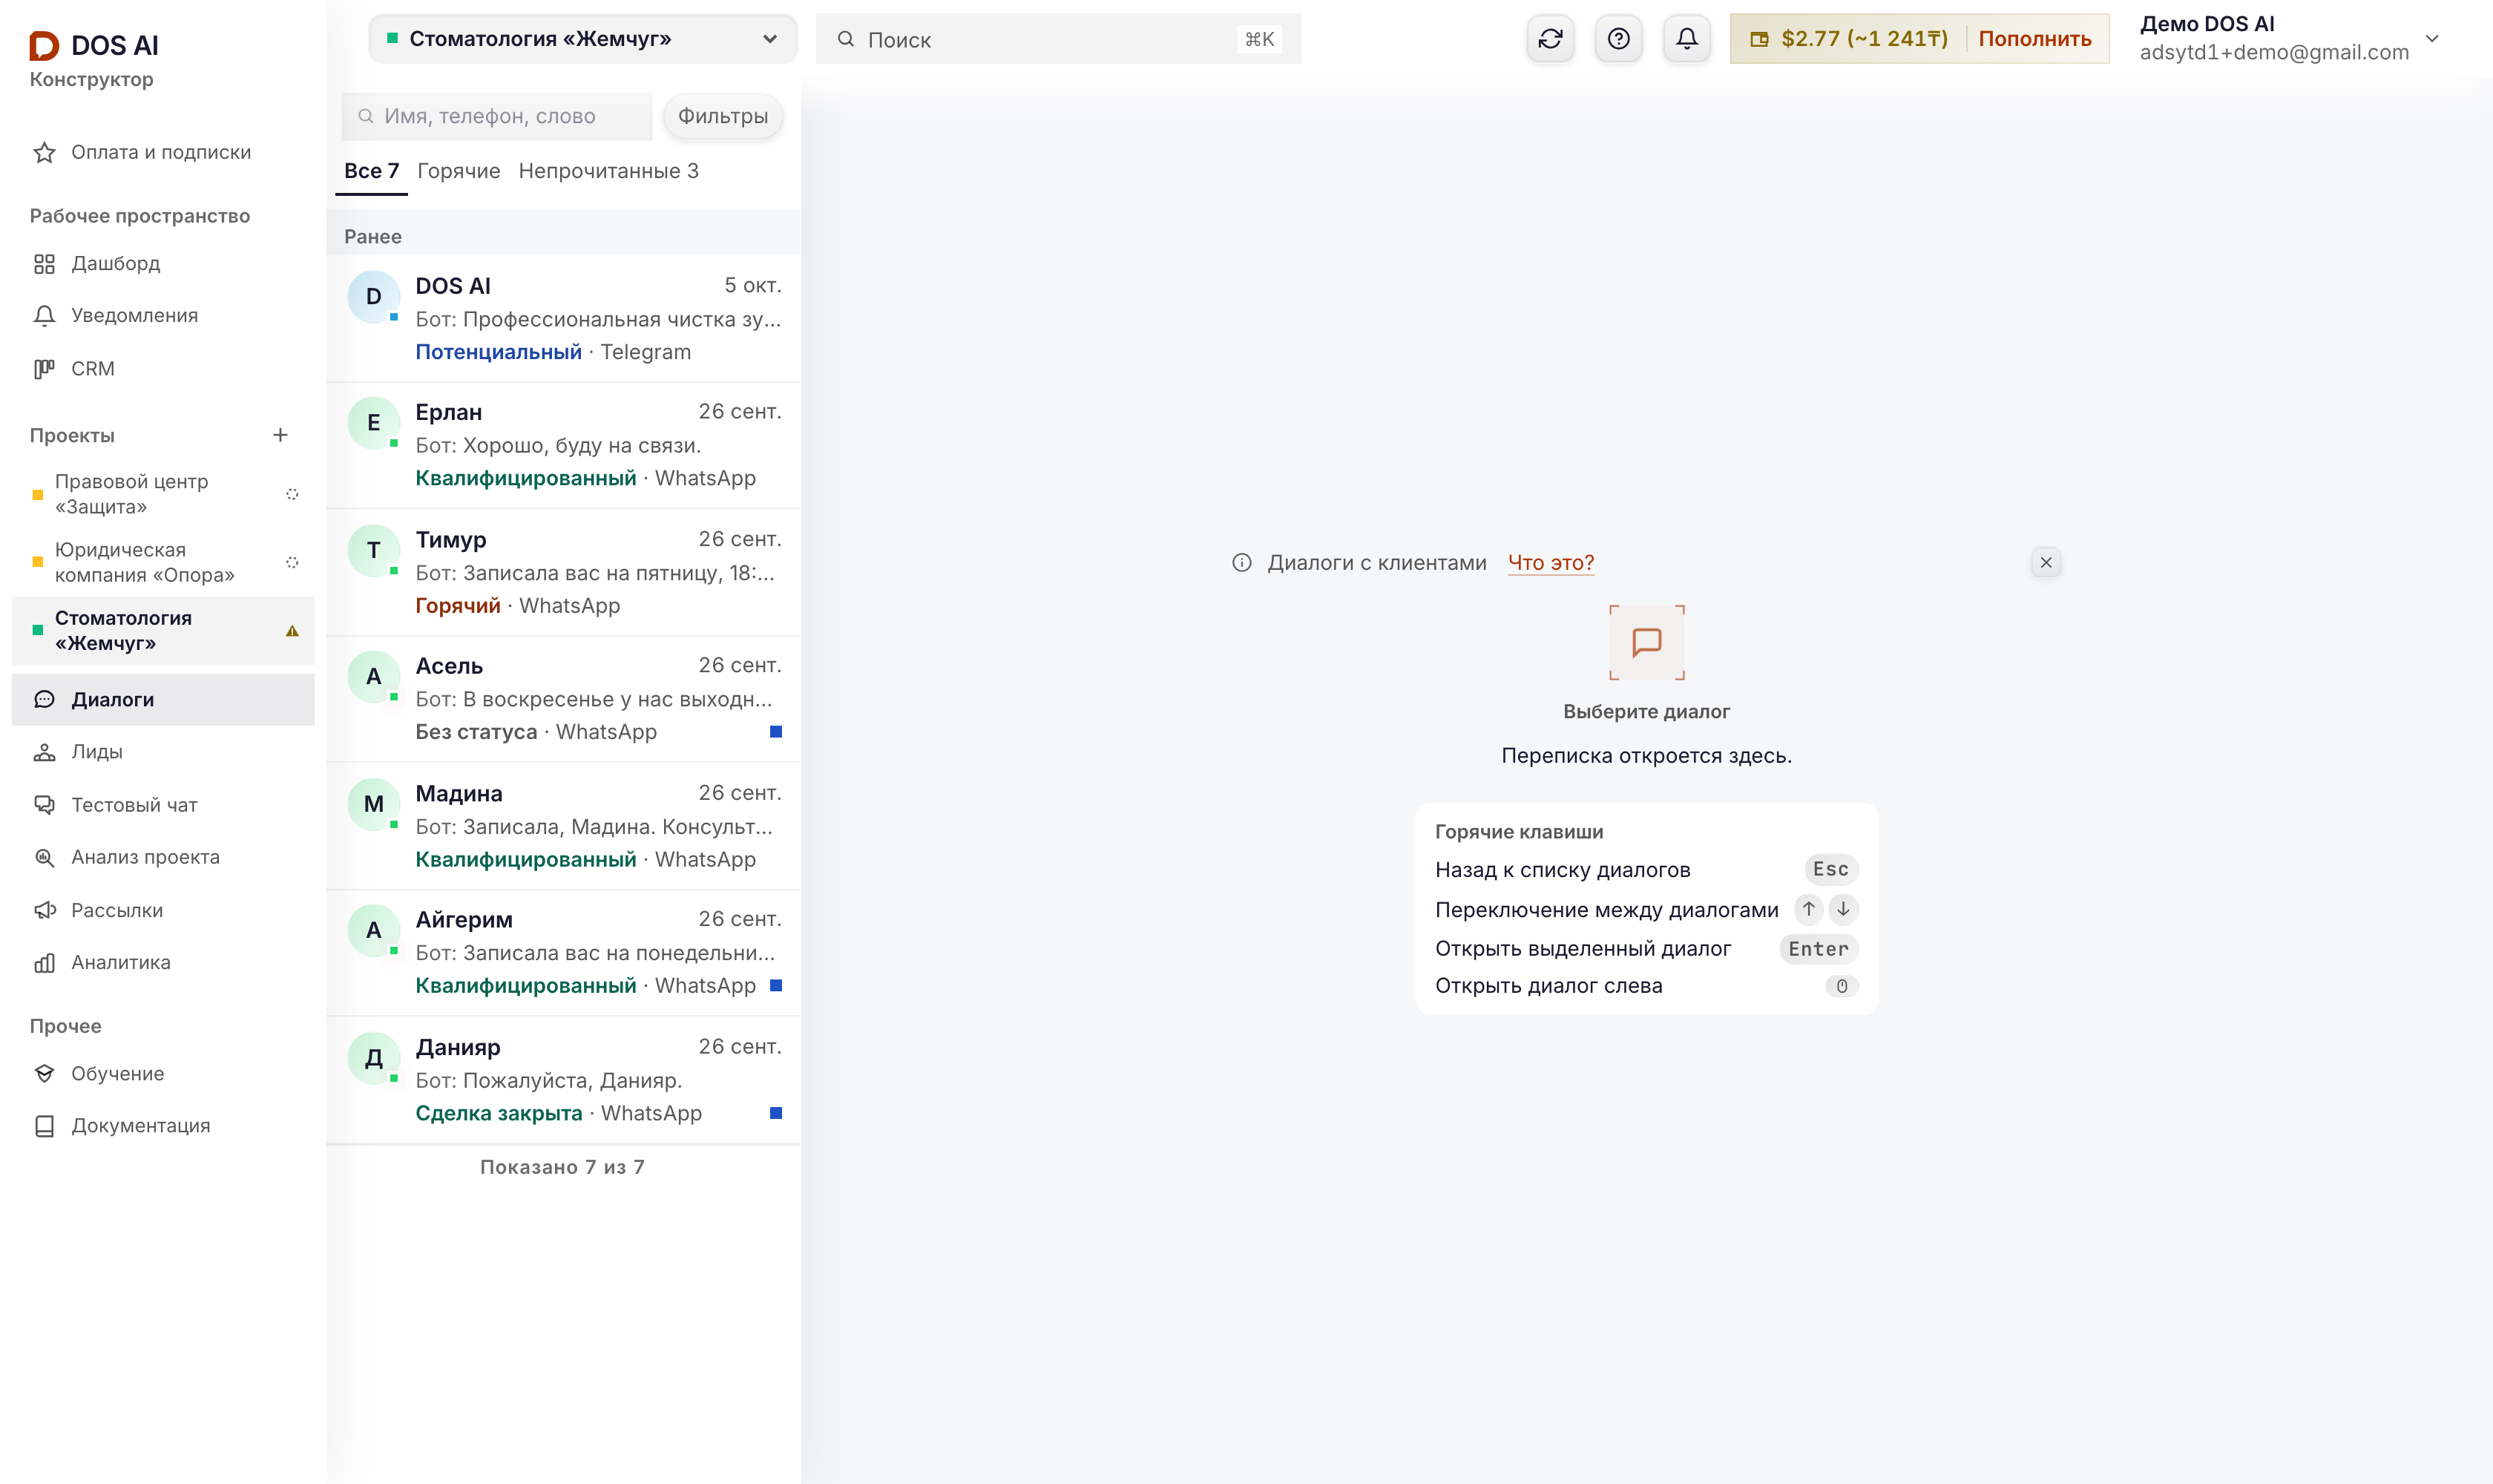The height and width of the screenshot is (1484, 2493).
Task: Click the Что это? link
Action: click(1550, 562)
